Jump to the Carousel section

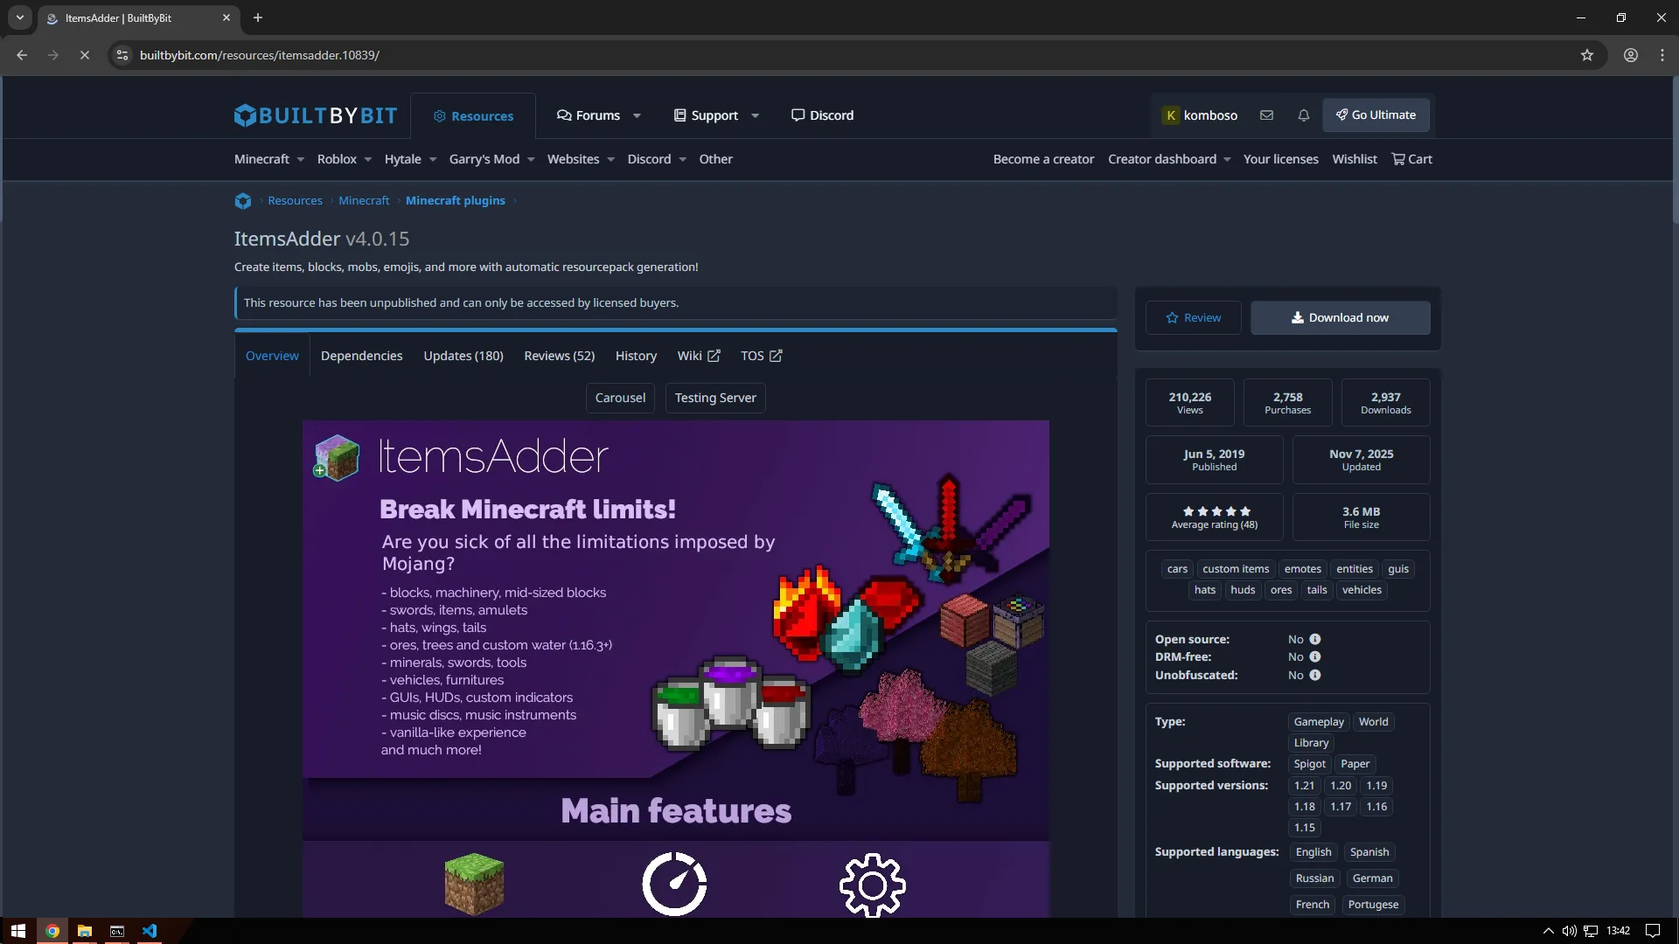pyautogui.click(x=620, y=398)
